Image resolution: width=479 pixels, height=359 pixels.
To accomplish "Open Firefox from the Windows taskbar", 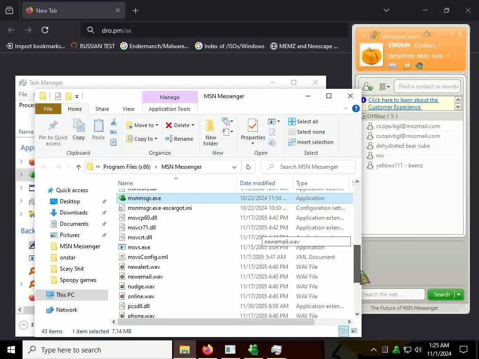I will pyautogui.click(x=207, y=350).
